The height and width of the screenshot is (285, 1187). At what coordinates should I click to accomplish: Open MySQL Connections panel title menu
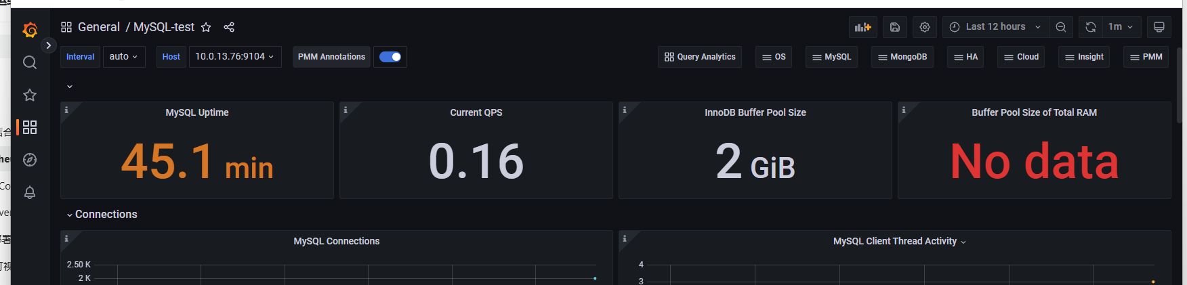[337, 241]
